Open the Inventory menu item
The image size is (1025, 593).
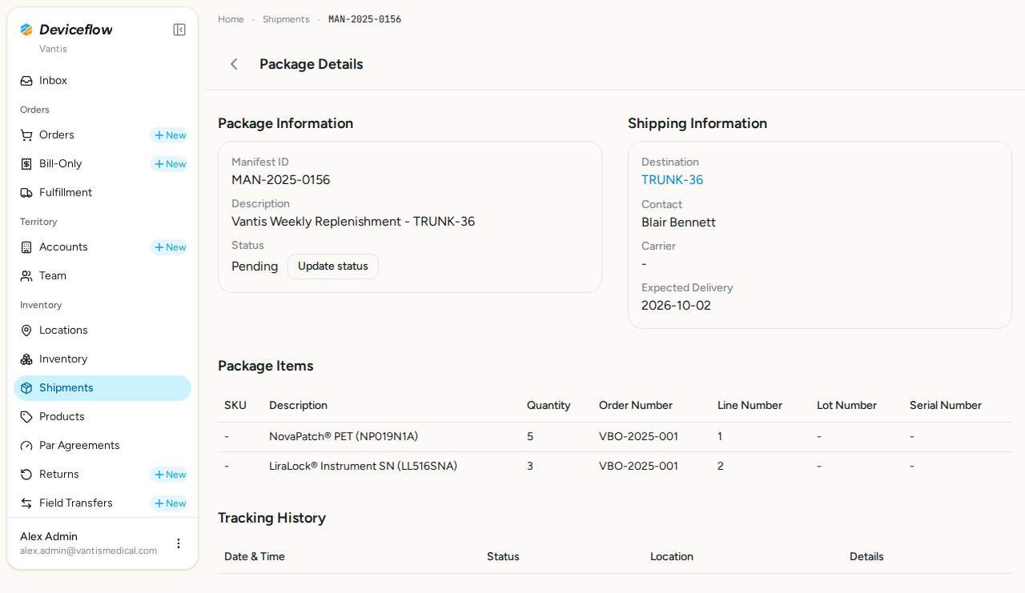click(x=102, y=359)
